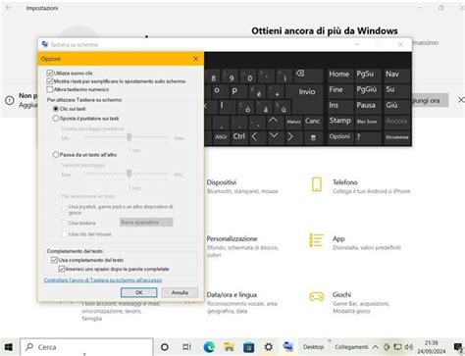Click the right arrow key on keyboard

(x=290, y=136)
